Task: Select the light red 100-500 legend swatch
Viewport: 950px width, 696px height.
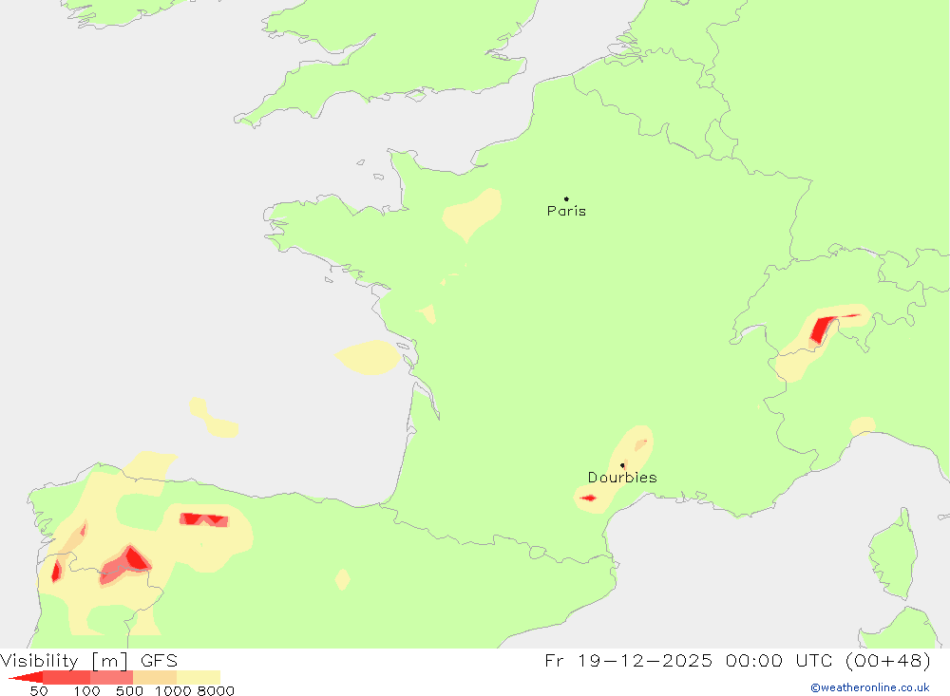Action: [x=111, y=677]
